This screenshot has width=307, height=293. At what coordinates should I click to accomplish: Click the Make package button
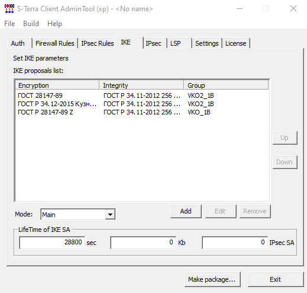[x=212, y=279]
